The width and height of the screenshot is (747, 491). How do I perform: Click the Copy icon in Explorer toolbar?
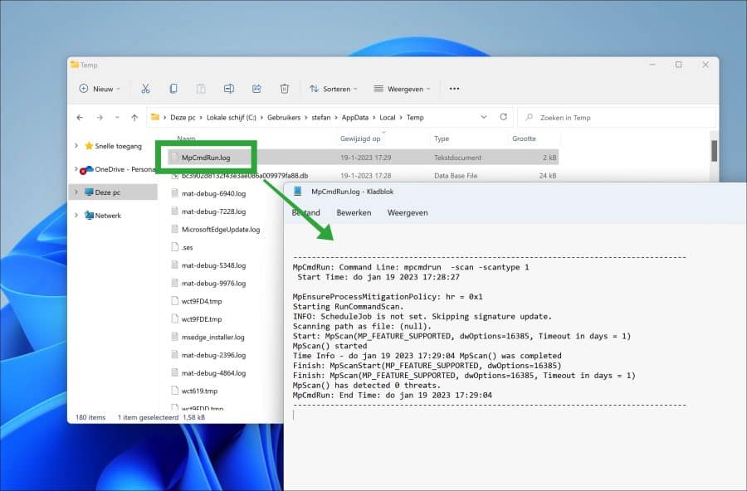coord(173,89)
